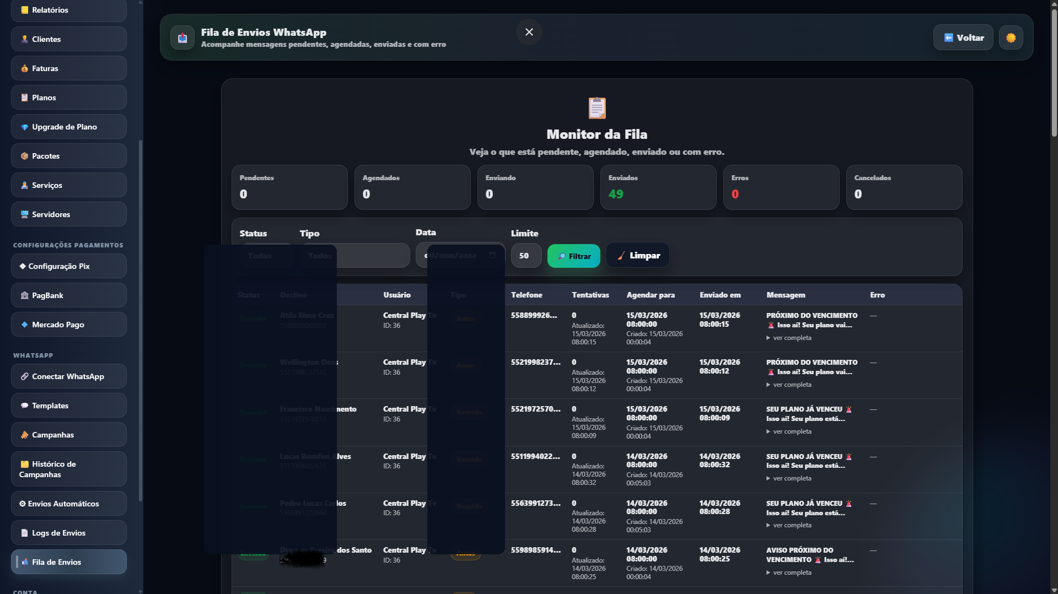
Task: Click the Voltar button
Action: [x=963, y=38]
